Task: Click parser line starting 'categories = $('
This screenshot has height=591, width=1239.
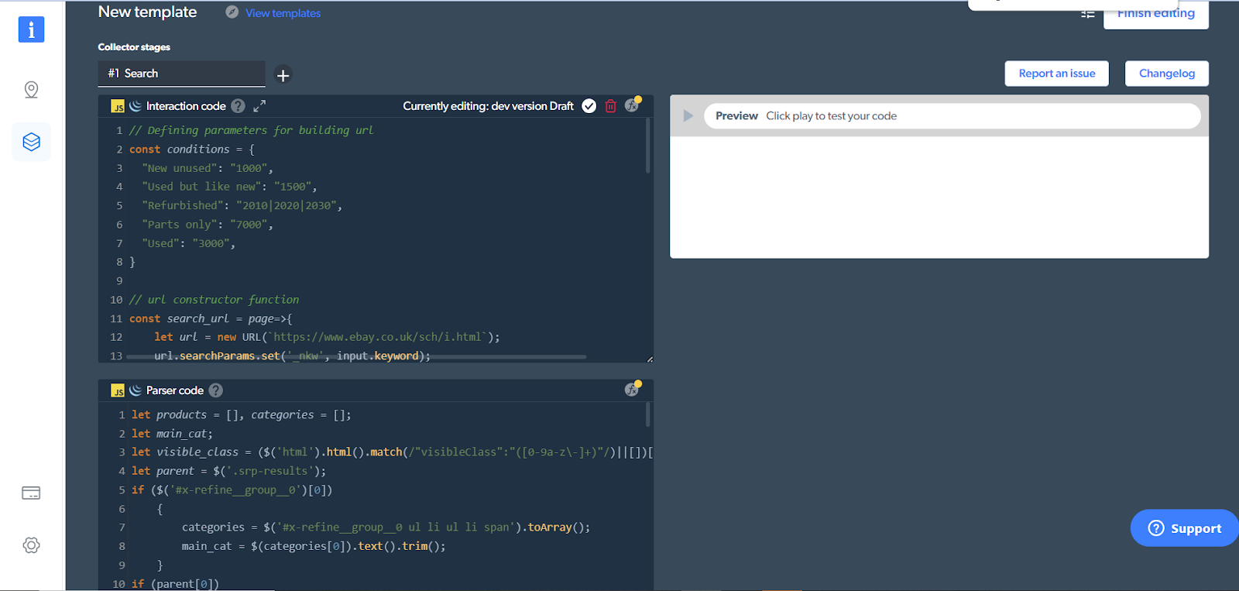Action: [386, 527]
